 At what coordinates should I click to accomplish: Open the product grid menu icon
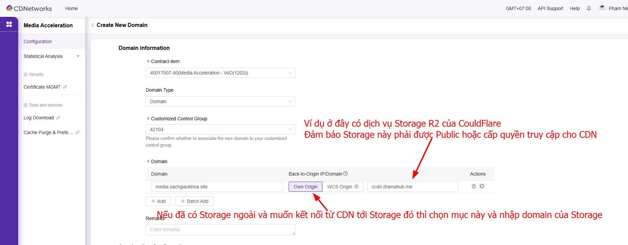click(x=9, y=24)
